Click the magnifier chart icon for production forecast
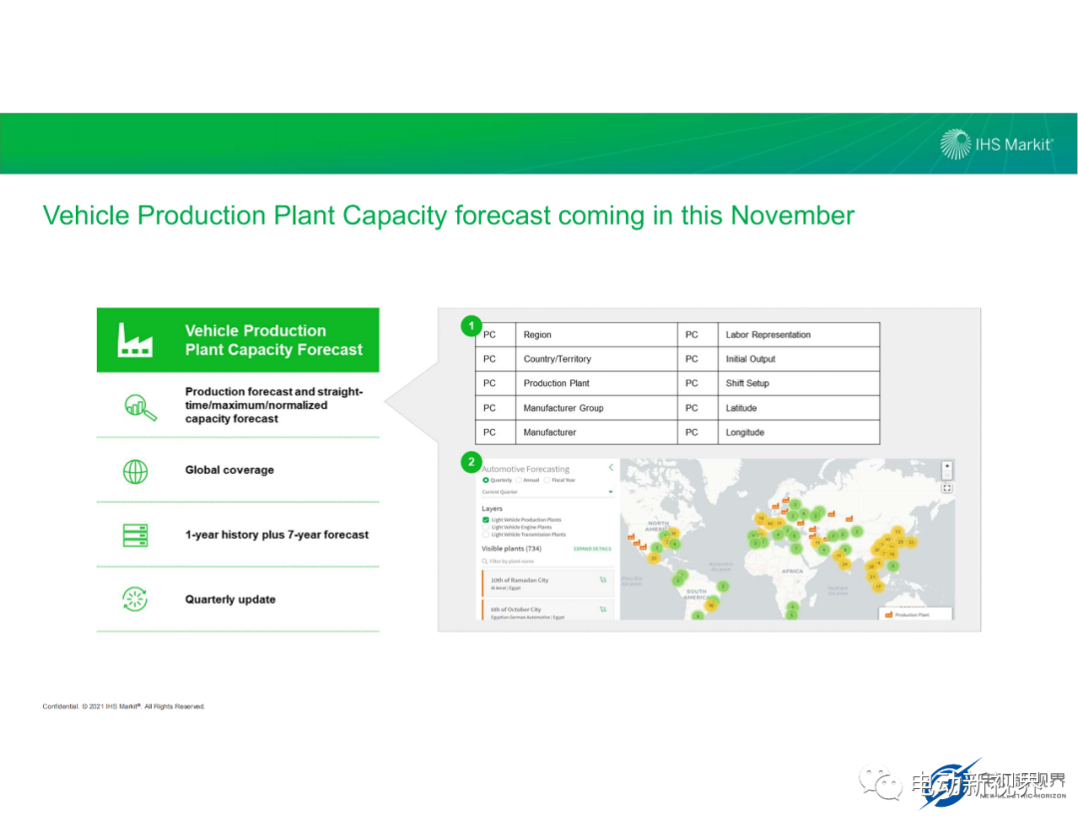Viewport: 1078px width, 832px height. pos(141,407)
